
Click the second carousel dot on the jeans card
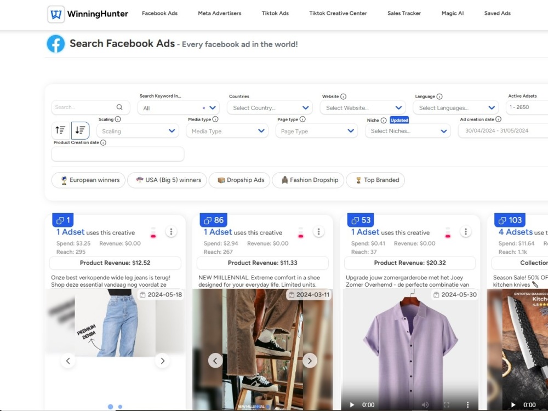[x=120, y=407]
